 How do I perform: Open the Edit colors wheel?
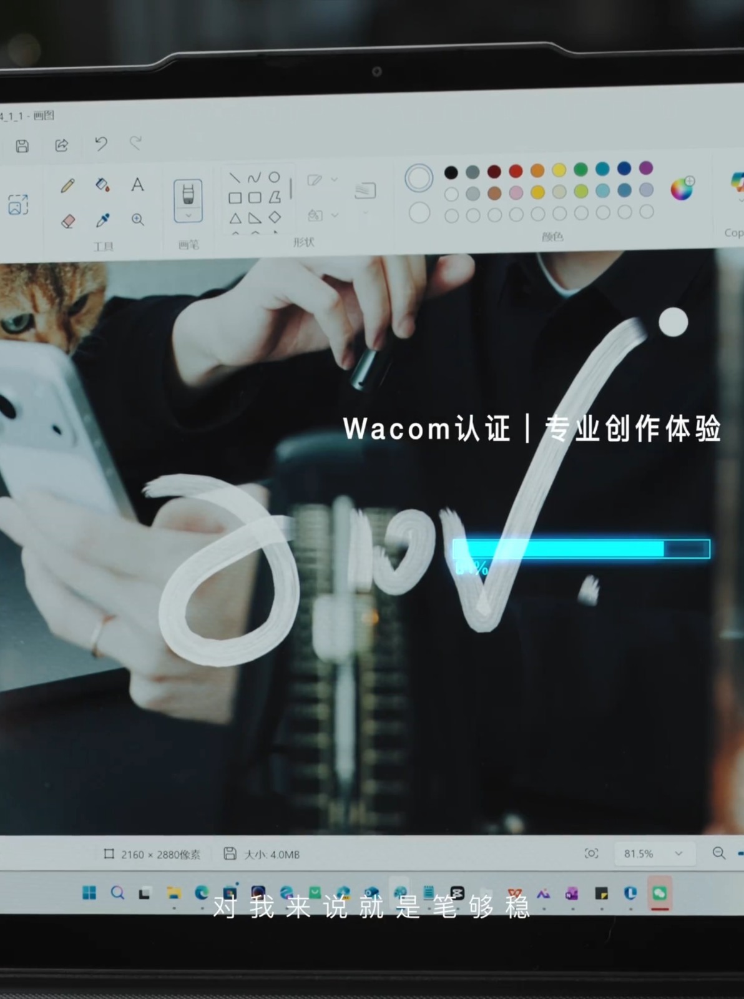[x=682, y=189]
